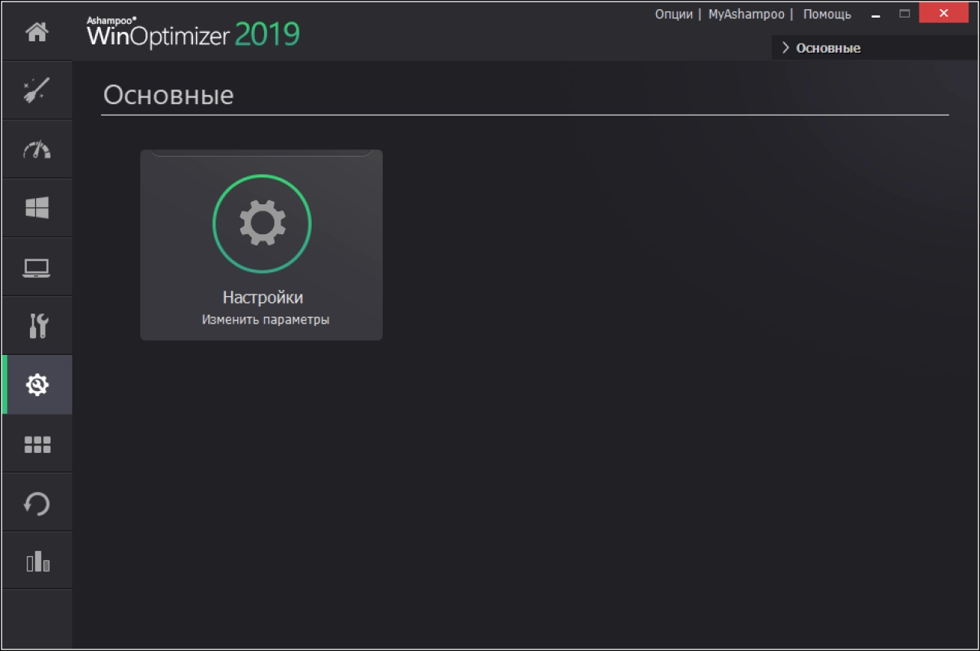The width and height of the screenshot is (980, 651).
Task: Open the cleaning broom sidebar section
Action: (37, 90)
